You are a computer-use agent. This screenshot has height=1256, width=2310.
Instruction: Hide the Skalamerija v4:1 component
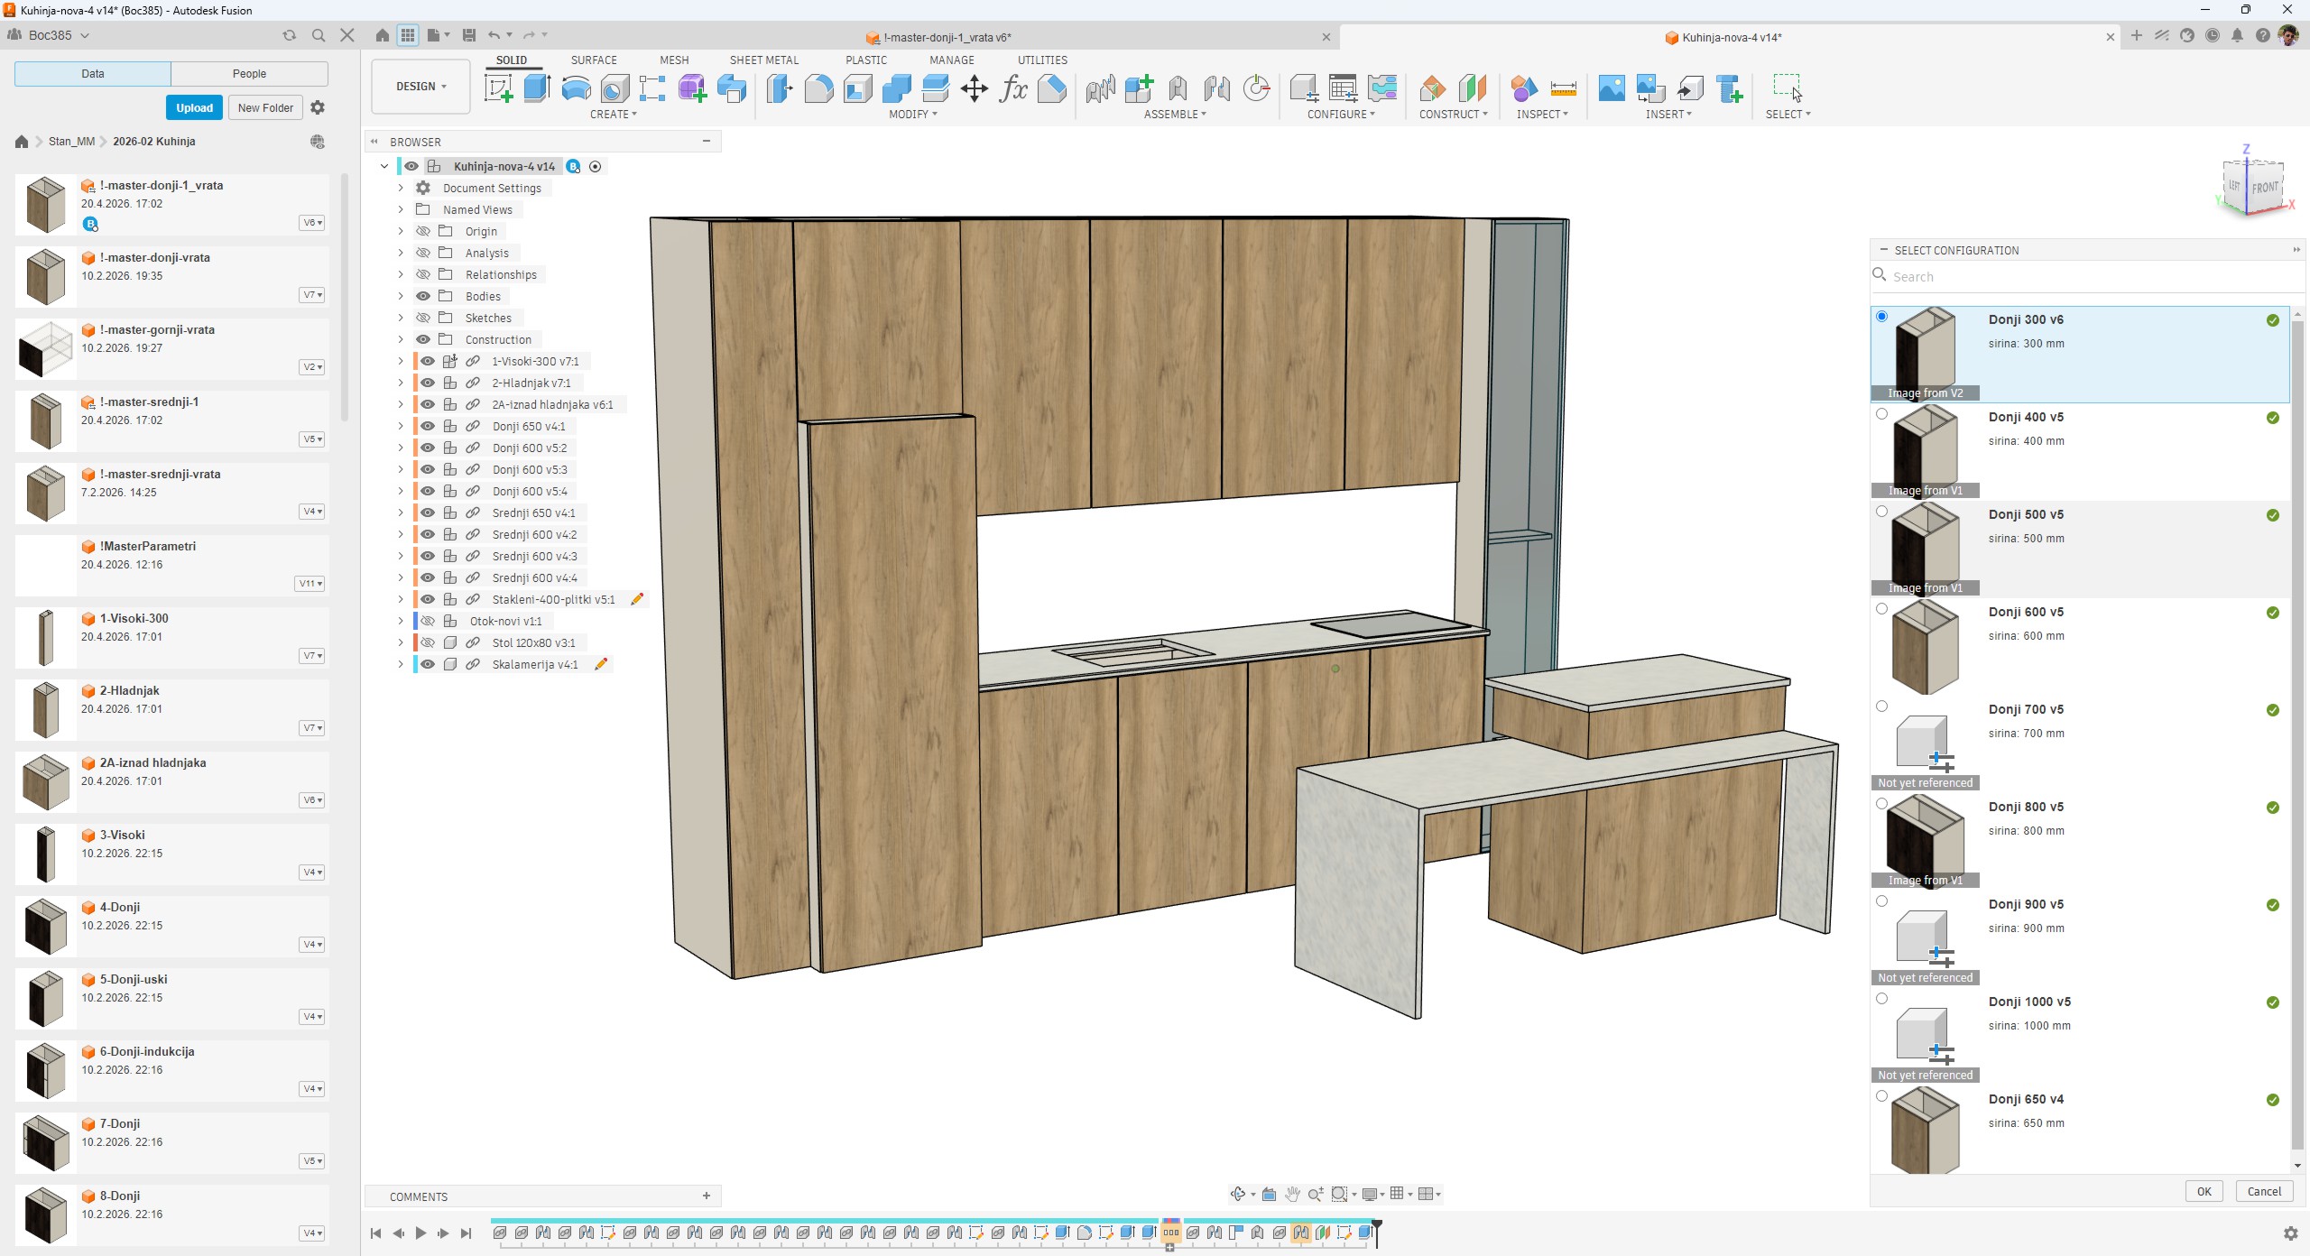pos(428,664)
